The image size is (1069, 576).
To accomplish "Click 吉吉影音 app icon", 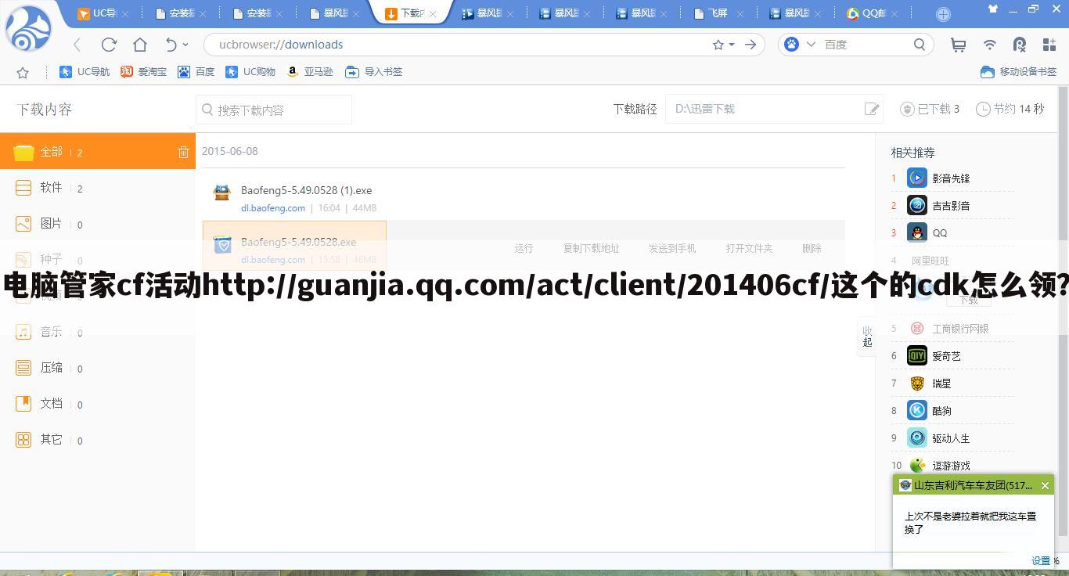I will [x=917, y=206].
